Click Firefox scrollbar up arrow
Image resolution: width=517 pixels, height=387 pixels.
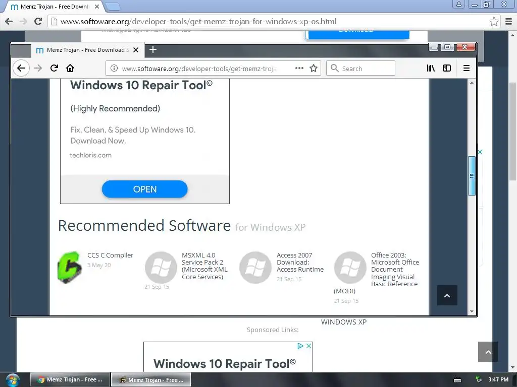tap(472, 83)
